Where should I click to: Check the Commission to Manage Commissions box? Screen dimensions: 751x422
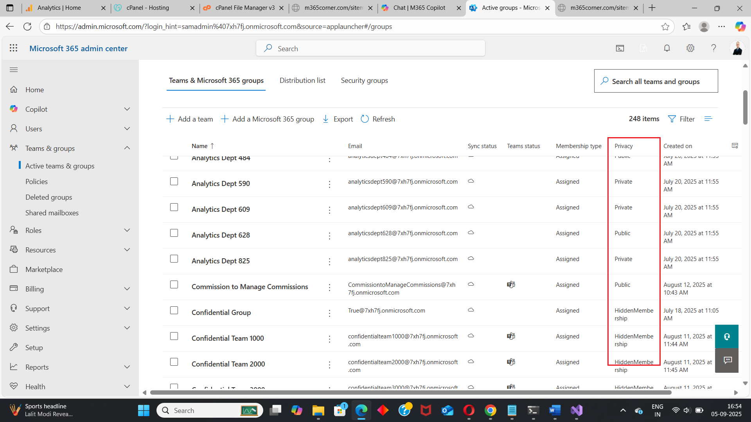click(174, 285)
